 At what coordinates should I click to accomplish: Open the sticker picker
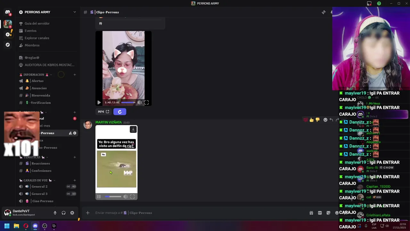[328, 213]
